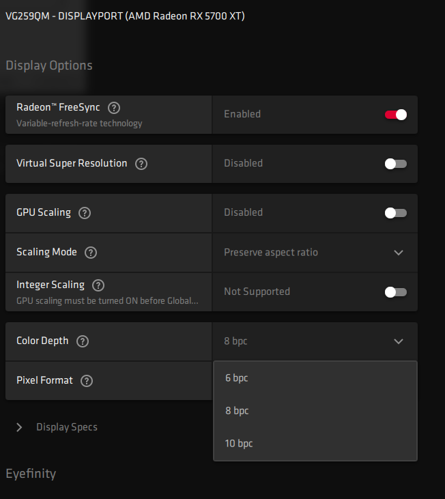Click the Scaling Mode label
The image size is (445, 499).
(46, 252)
